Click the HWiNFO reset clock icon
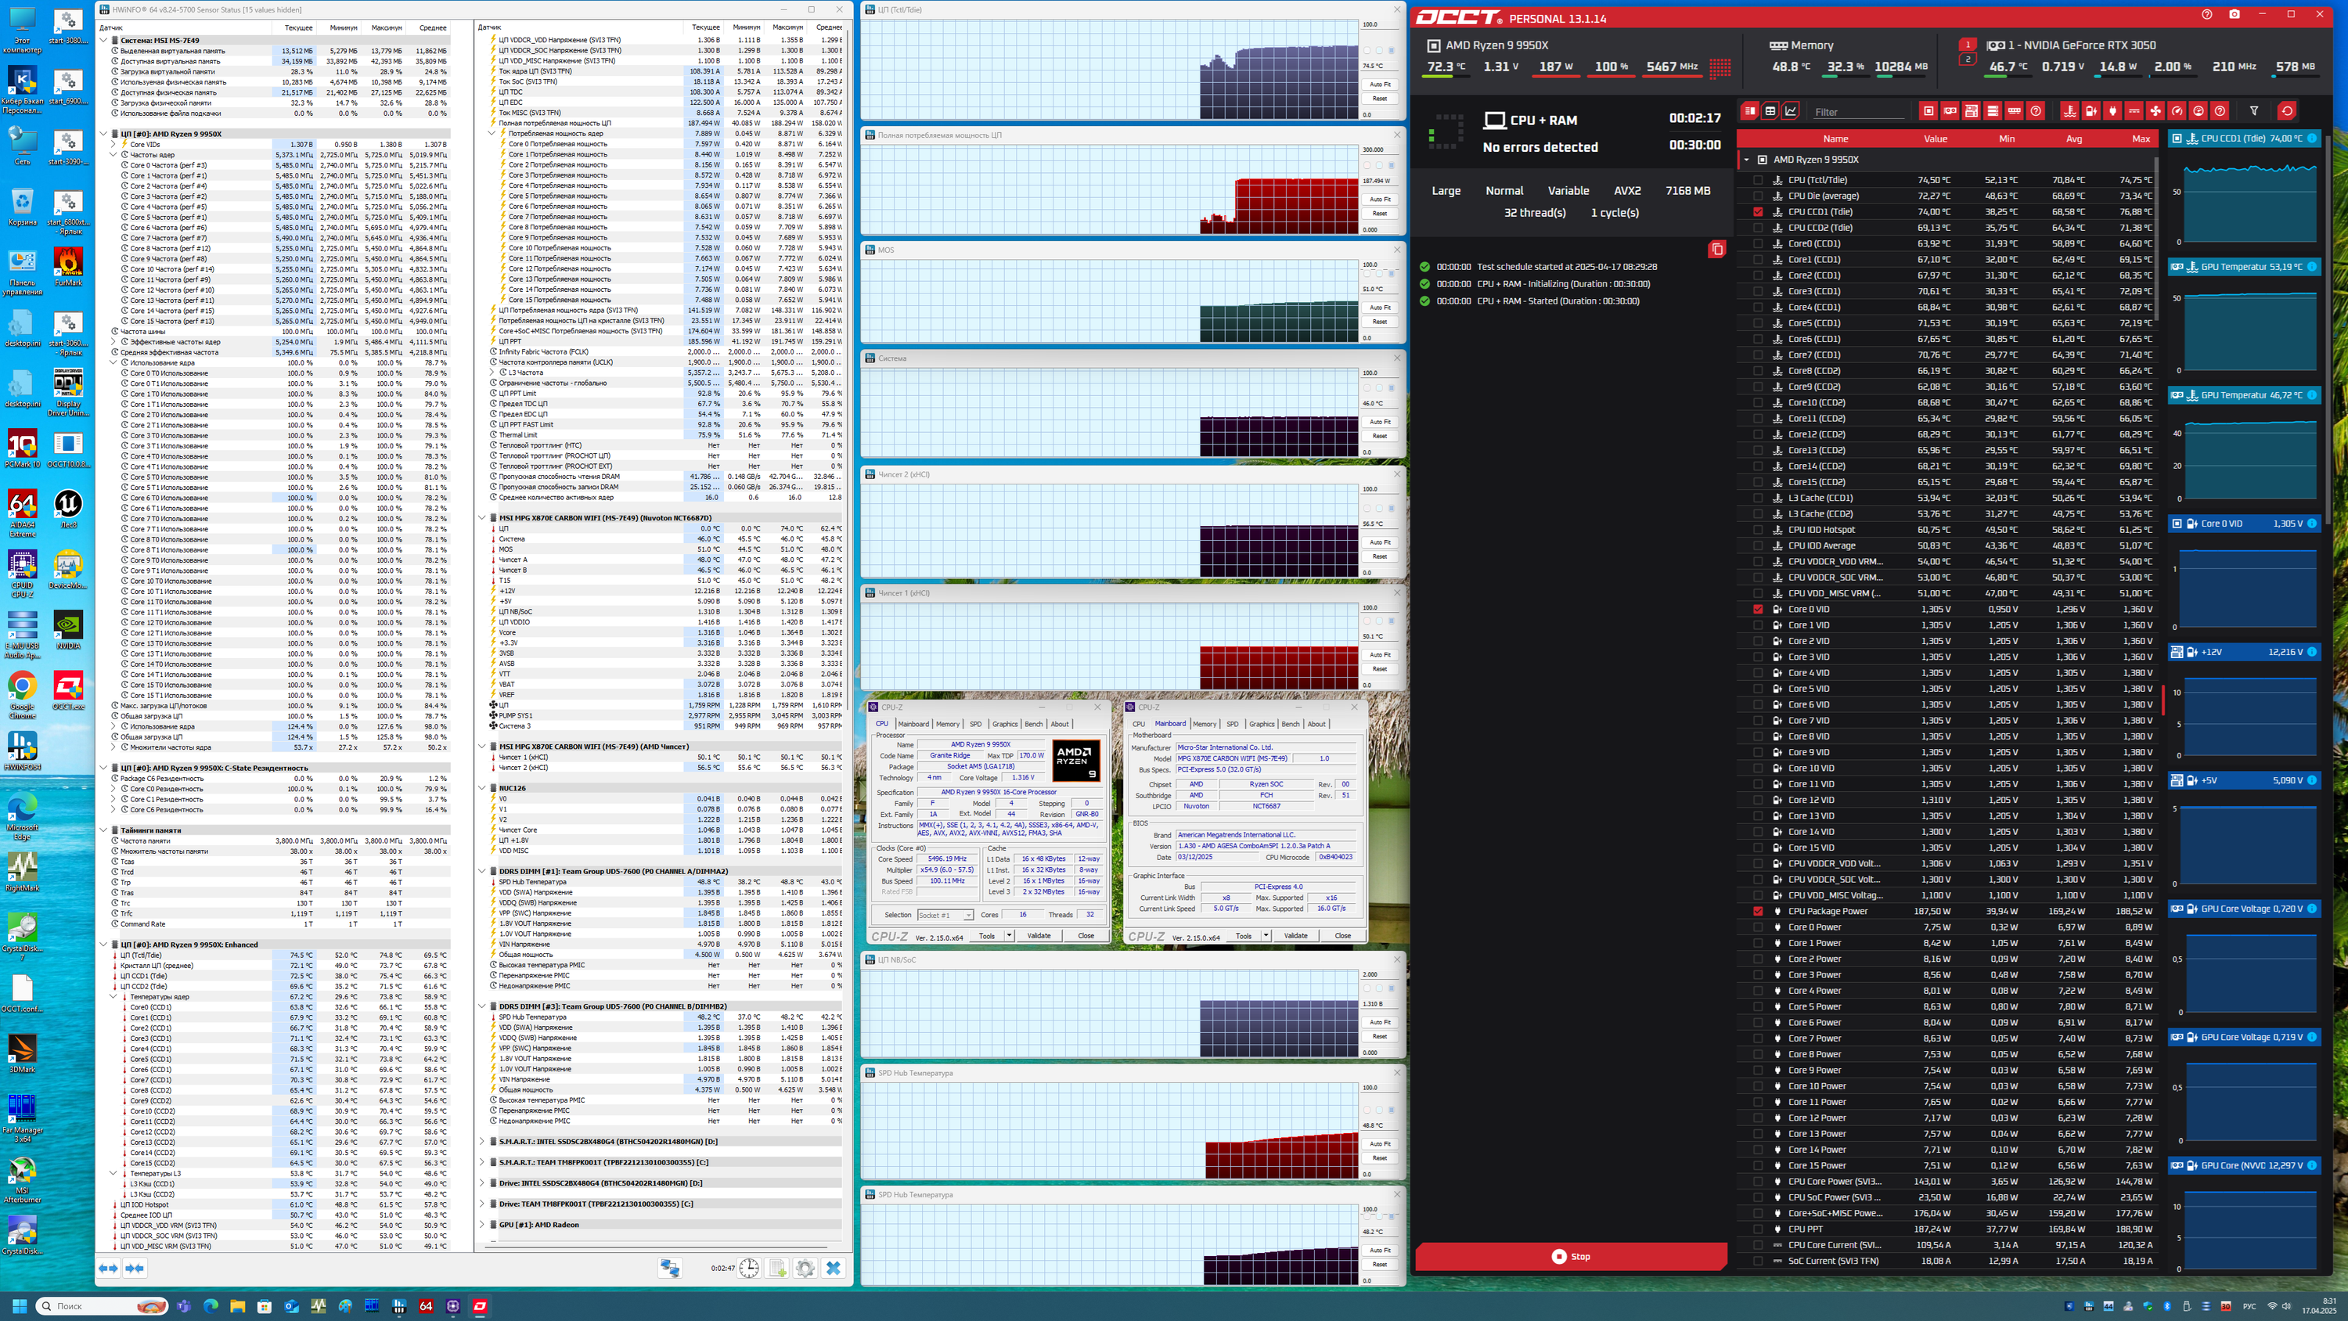The width and height of the screenshot is (2348, 1321). click(749, 1268)
